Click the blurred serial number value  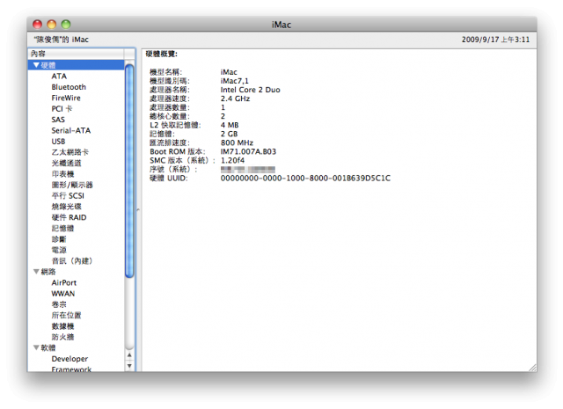point(248,169)
